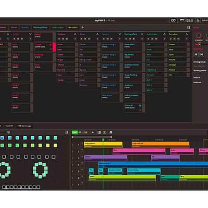
Task: Collapse the Positions column with its chevron
Action: coord(75,34)
